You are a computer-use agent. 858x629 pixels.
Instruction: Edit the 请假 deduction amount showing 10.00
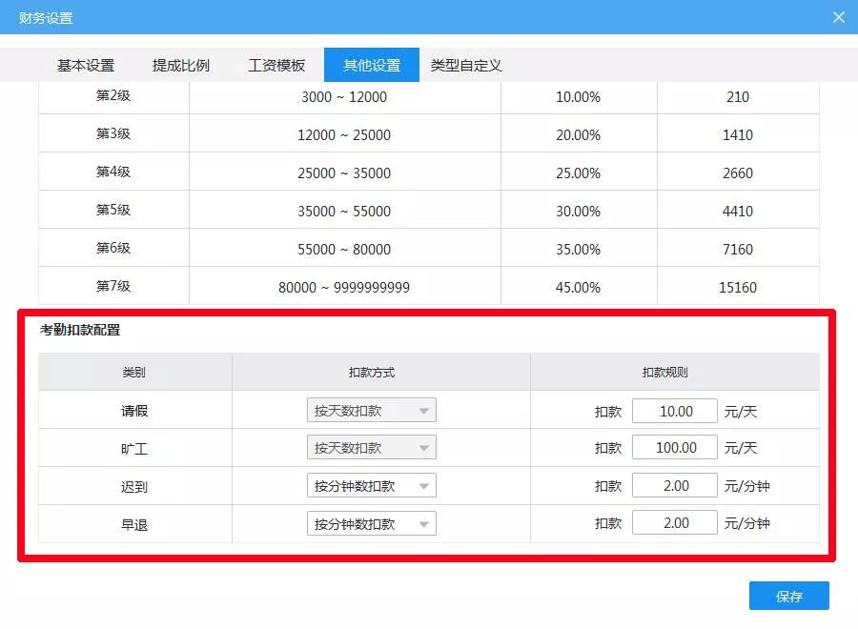pyautogui.click(x=675, y=410)
